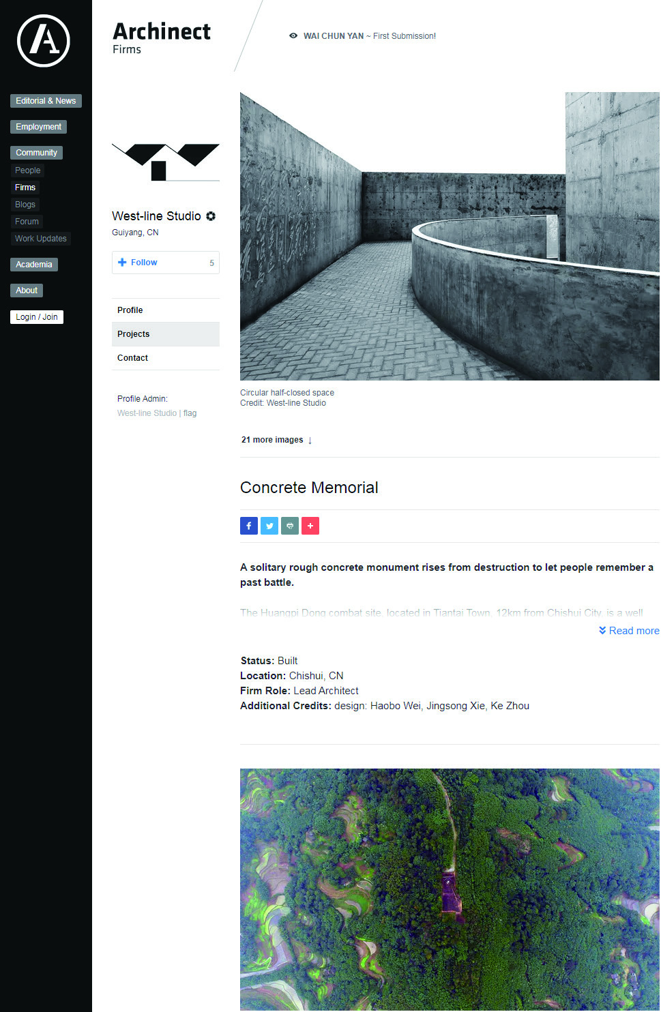Viewport: 661px width, 1012px height.
Task: Share project on Twitter
Action: (x=269, y=526)
